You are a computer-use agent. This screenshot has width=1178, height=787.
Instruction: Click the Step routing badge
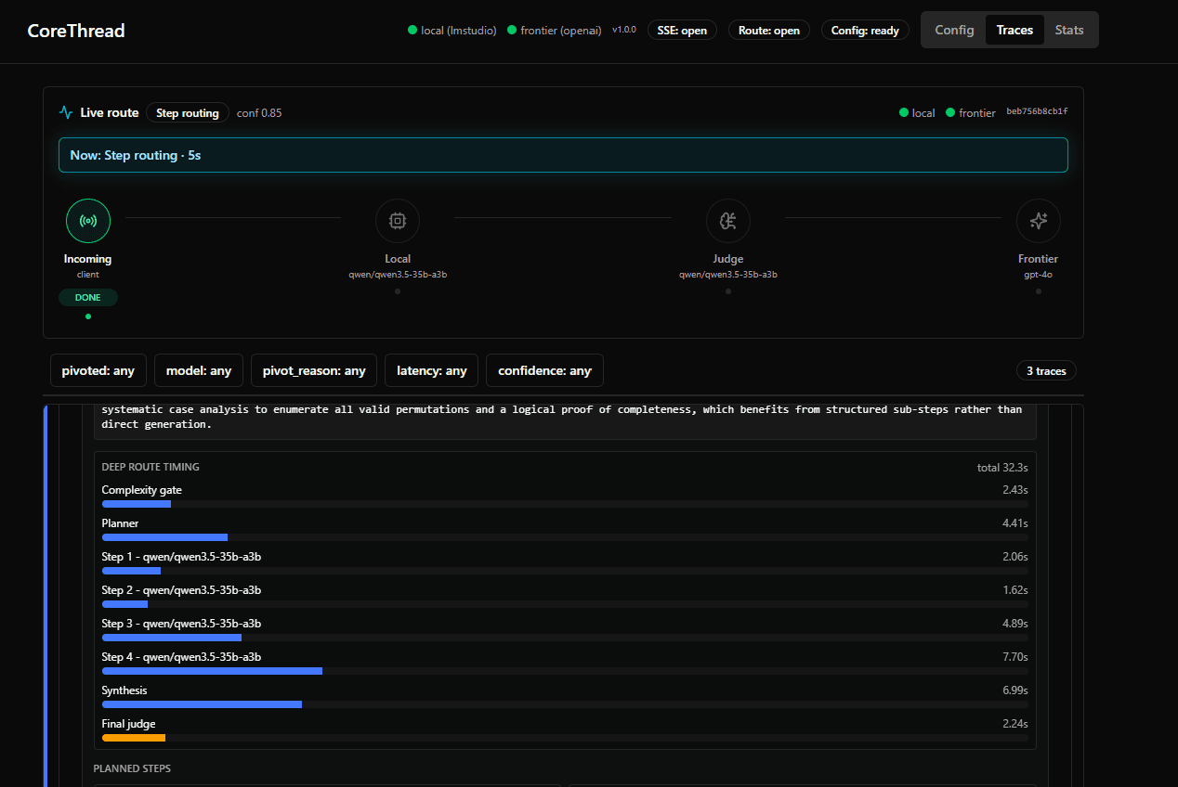click(x=188, y=113)
